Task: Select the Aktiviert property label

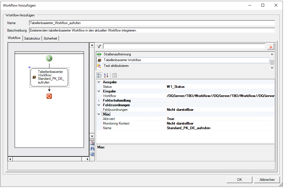Action: click(109, 119)
